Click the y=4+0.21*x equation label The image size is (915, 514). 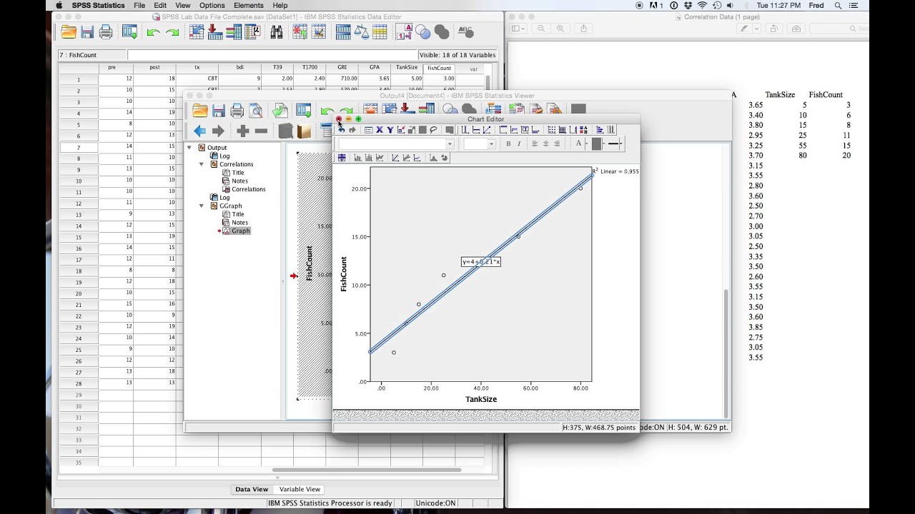pos(481,262)
